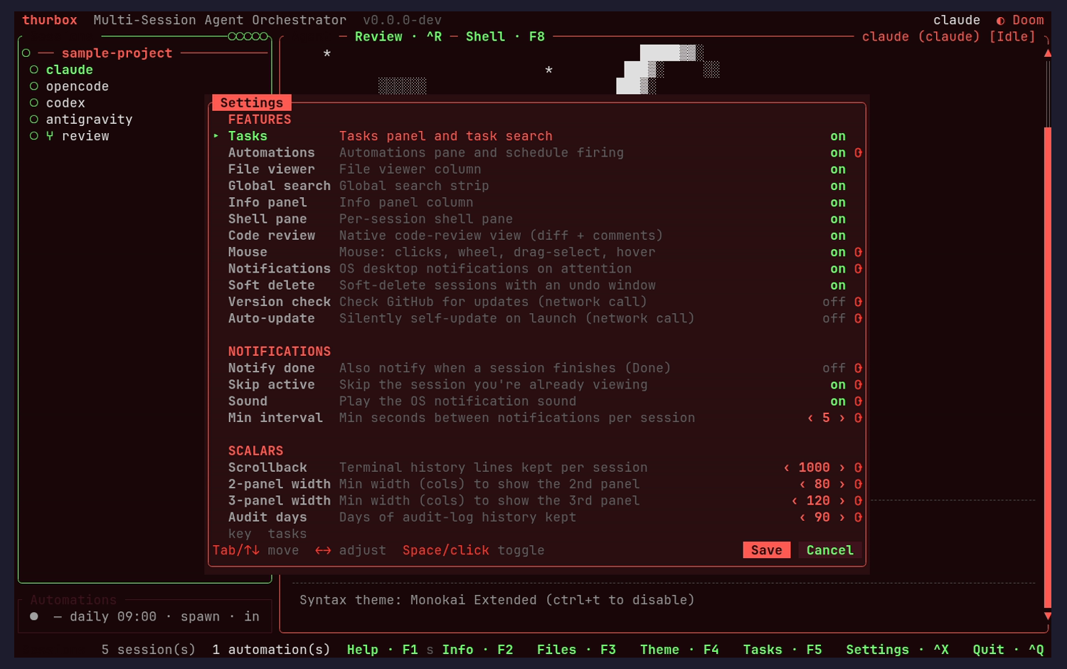Click the Doom theme half-circle icon

pos(1000,21)
